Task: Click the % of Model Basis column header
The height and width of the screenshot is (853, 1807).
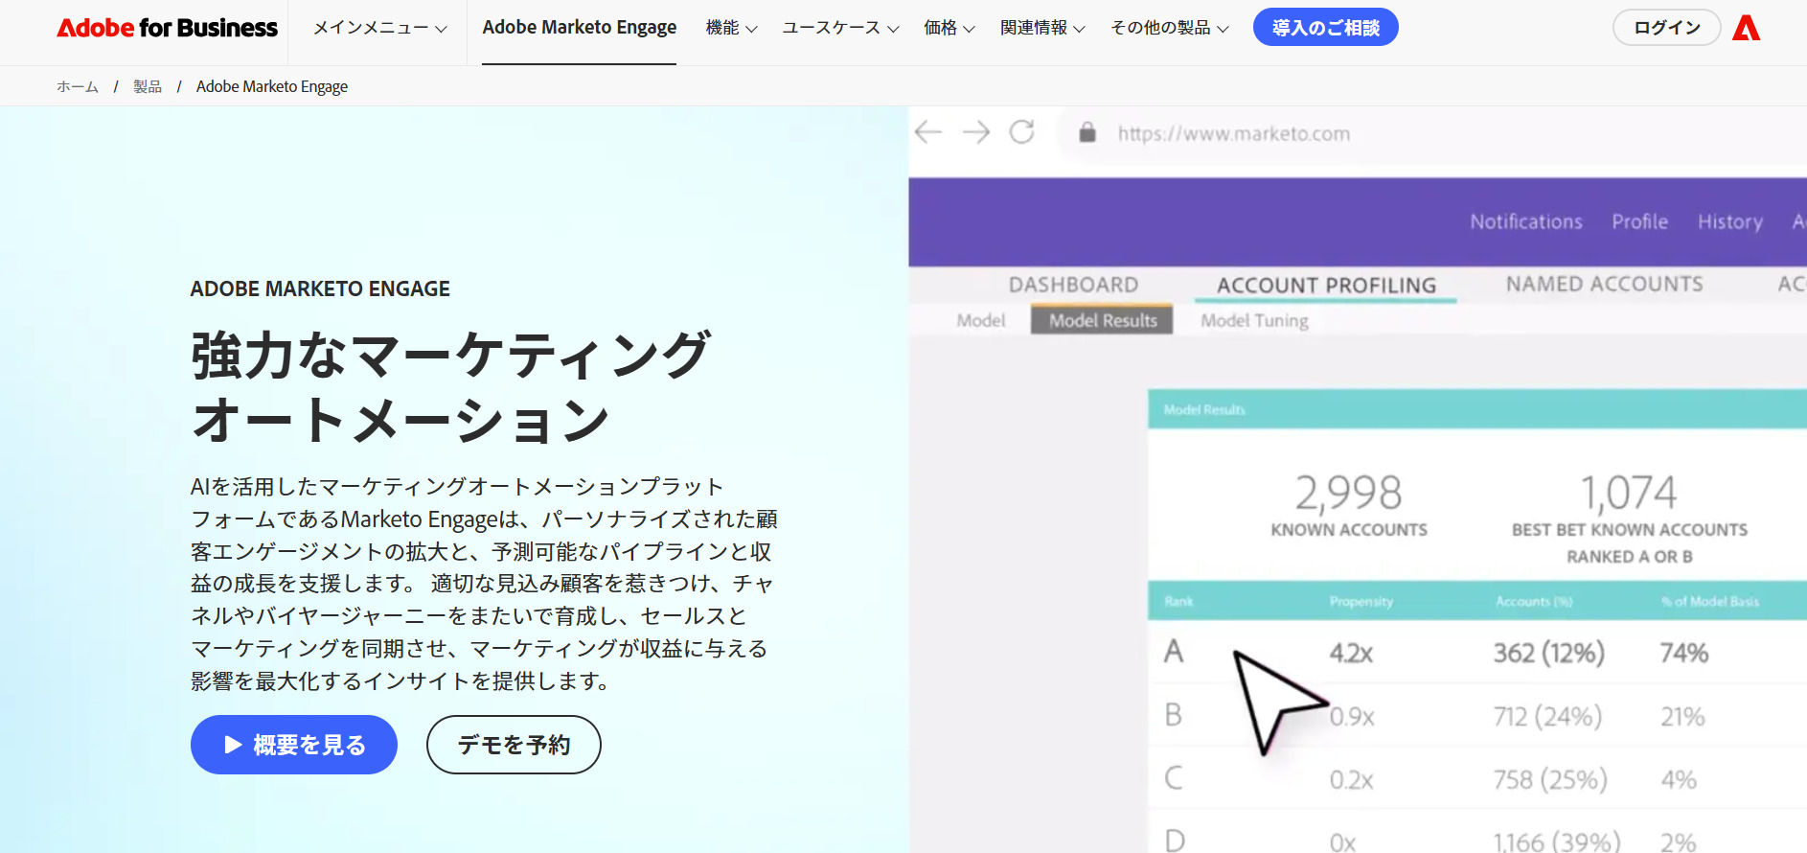Action: 1710,601
